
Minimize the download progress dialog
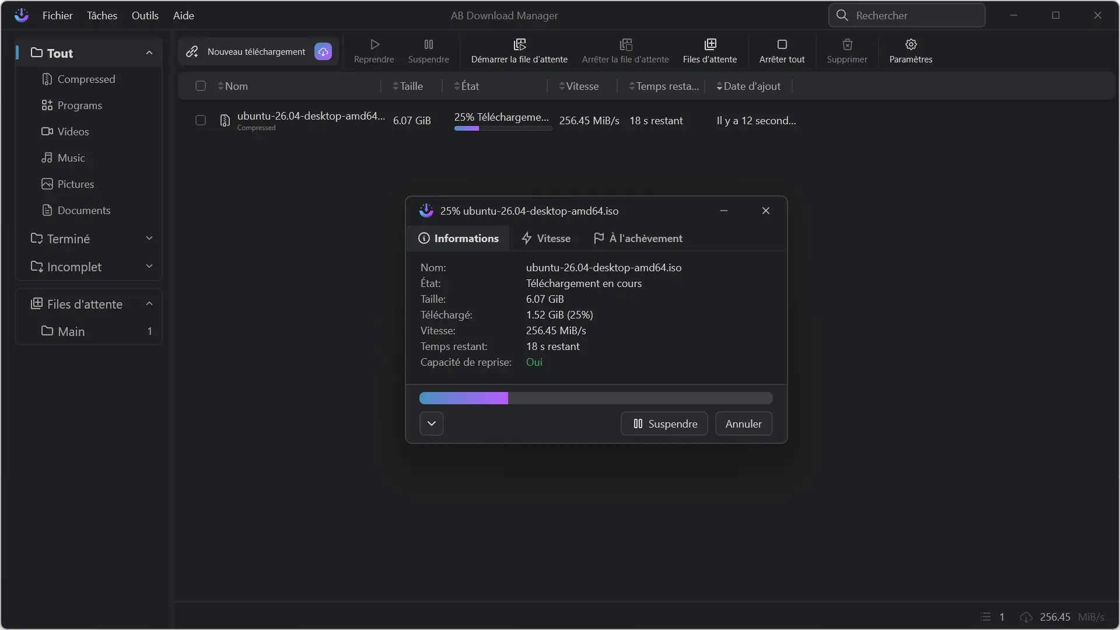point(724,211)
